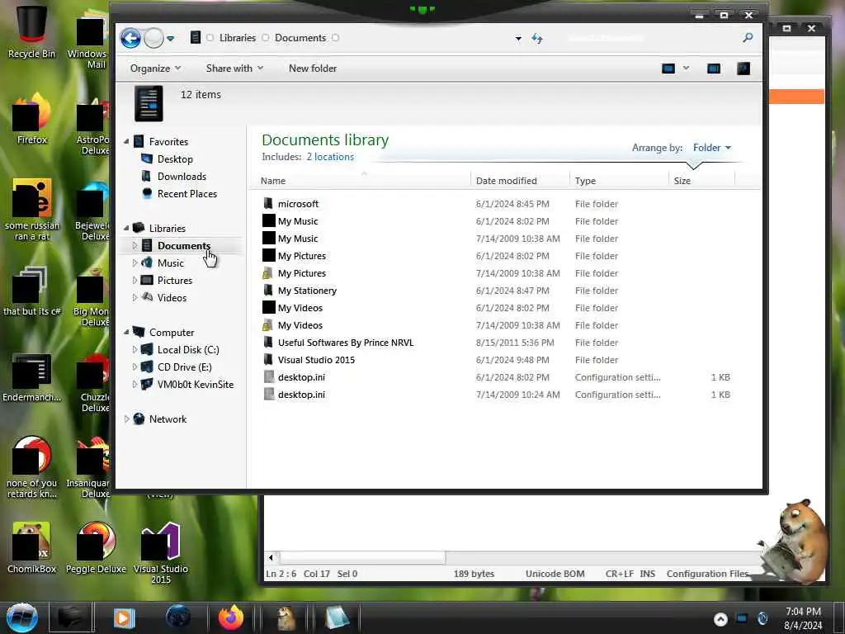Expand the Local Disk (C:) node

pyautogui.click(x=135, y=350)
